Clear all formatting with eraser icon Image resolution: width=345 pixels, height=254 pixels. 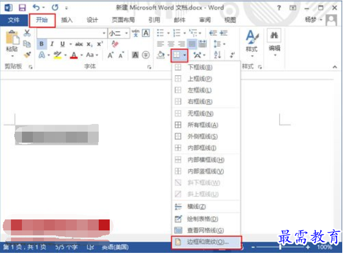tap(115, 44)
